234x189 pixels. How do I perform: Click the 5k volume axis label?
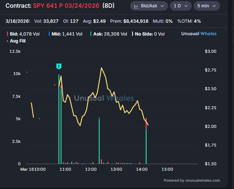18,119
